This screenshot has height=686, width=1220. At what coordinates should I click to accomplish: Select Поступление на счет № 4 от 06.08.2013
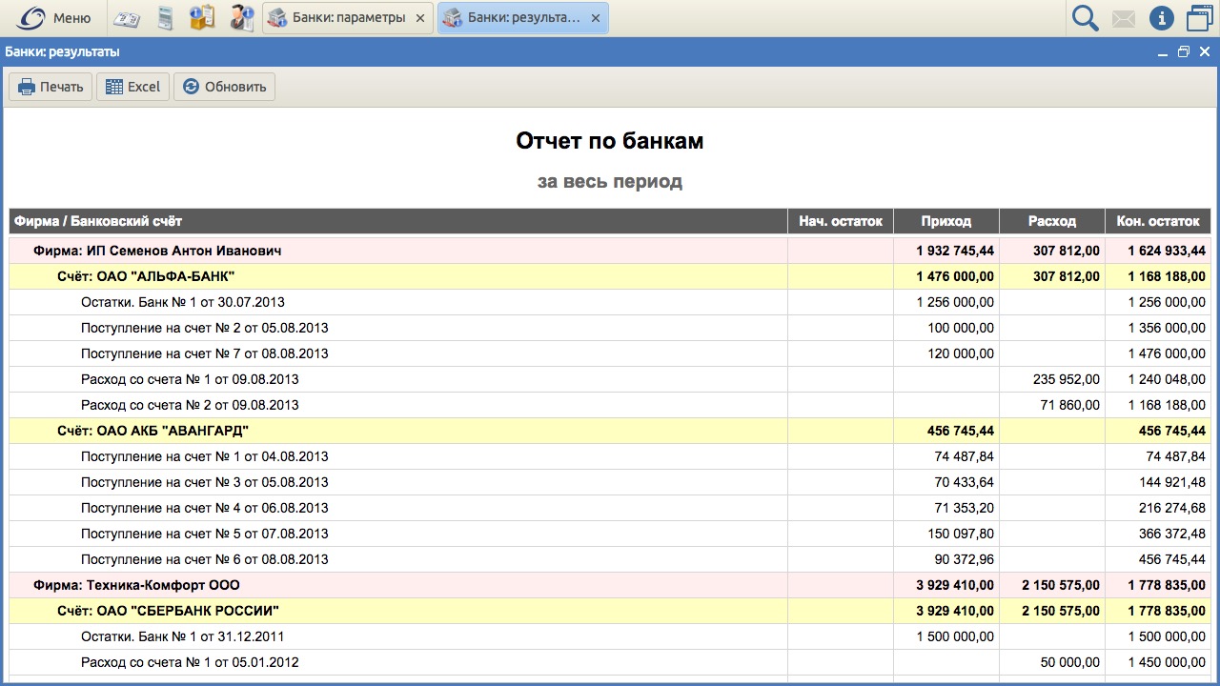tap(610, 508)
